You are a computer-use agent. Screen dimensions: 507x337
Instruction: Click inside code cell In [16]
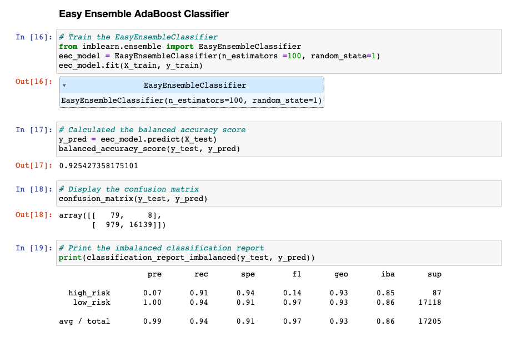point(279,52)
